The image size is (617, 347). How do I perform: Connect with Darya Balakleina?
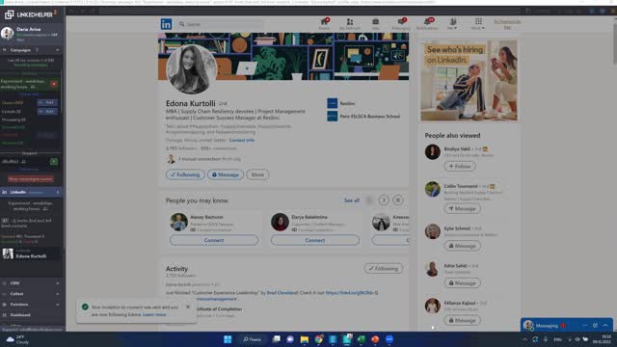(x=315, y=240)
